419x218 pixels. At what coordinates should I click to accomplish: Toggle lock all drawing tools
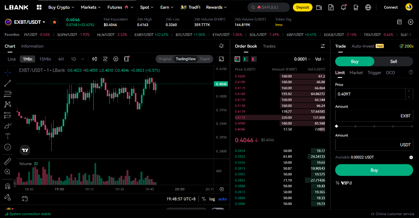(x=8, y=197)
